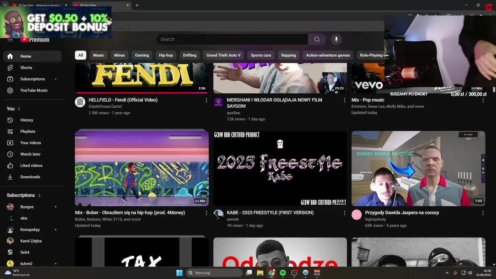496x279 pixels.
Task: Expand the You section
Action: 14,109
